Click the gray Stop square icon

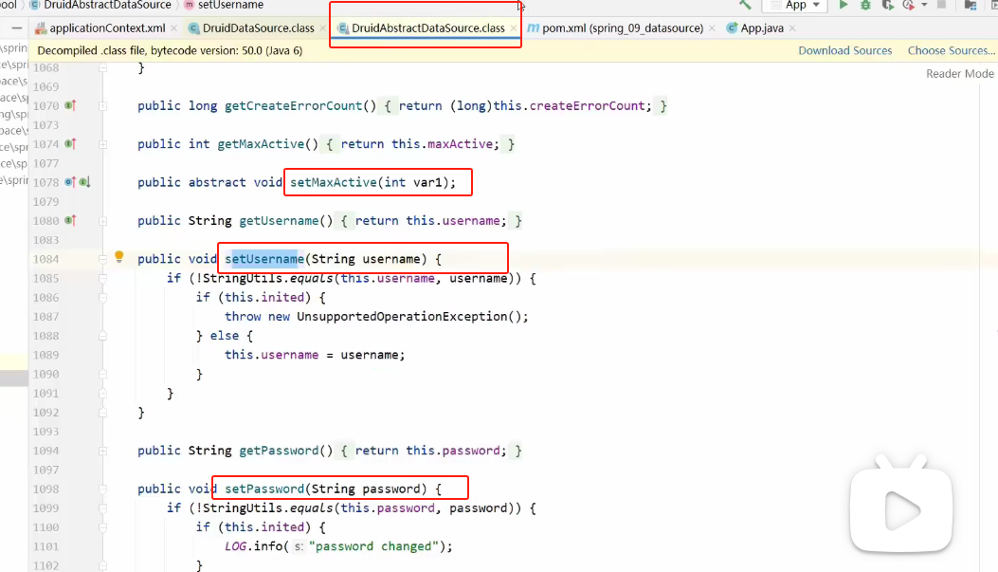[942, 5]
